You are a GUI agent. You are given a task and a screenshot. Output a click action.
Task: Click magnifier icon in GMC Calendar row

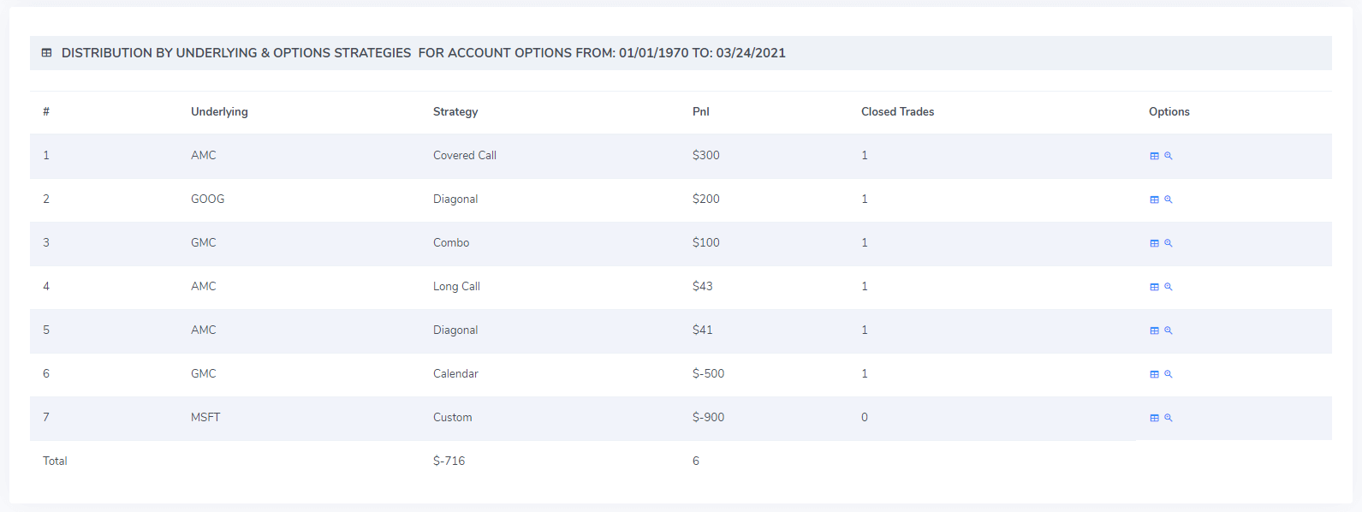pos(1168,374)
